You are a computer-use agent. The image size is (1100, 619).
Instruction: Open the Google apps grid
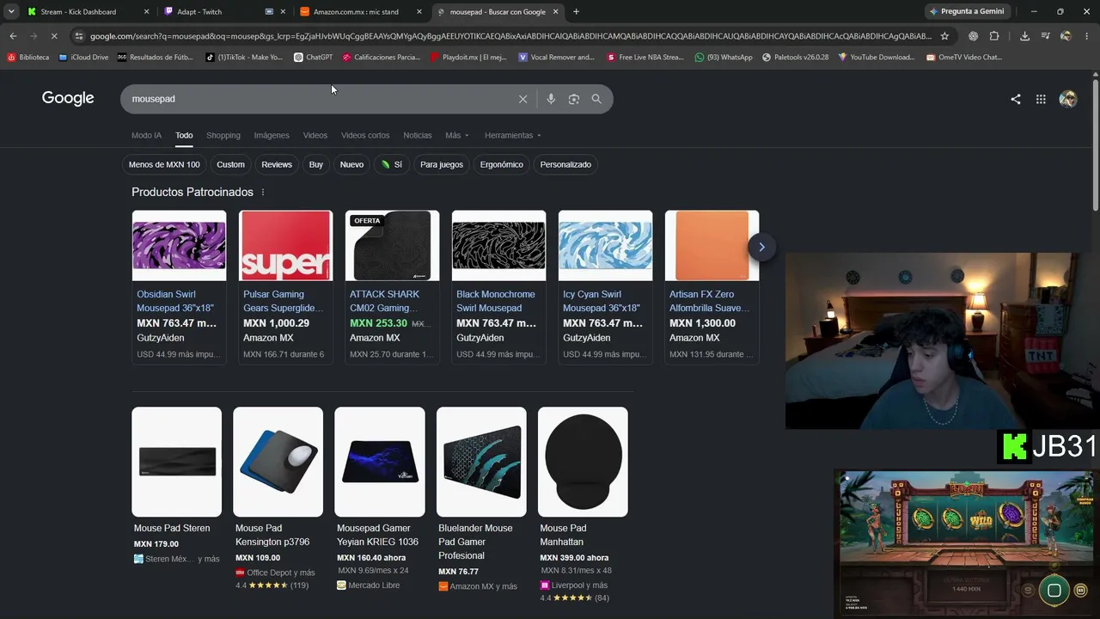pyautogui.click(x=1041, y=99)
